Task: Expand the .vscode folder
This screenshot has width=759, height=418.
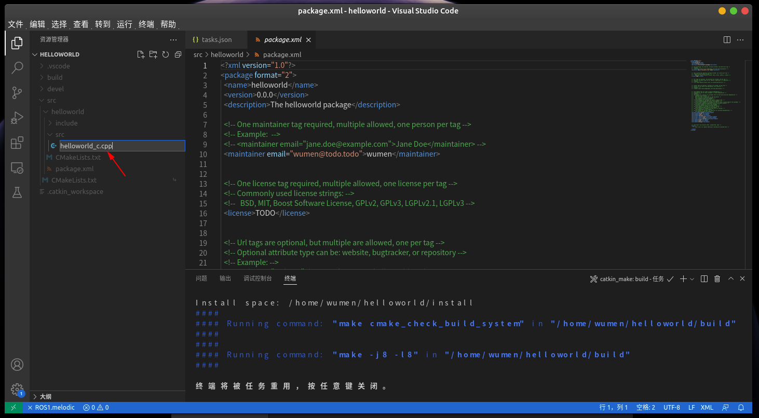Action: click(x=58, y=66)
